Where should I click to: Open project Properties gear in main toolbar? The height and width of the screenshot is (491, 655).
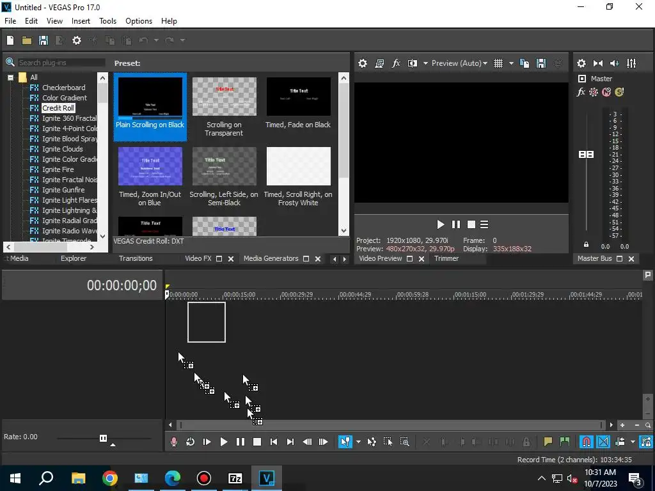tap(77, 40)
